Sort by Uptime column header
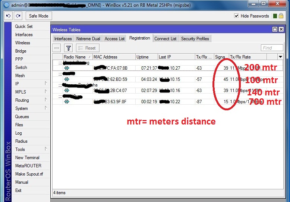The width and height of the screenshot is (290, 202). coord(146,57)
